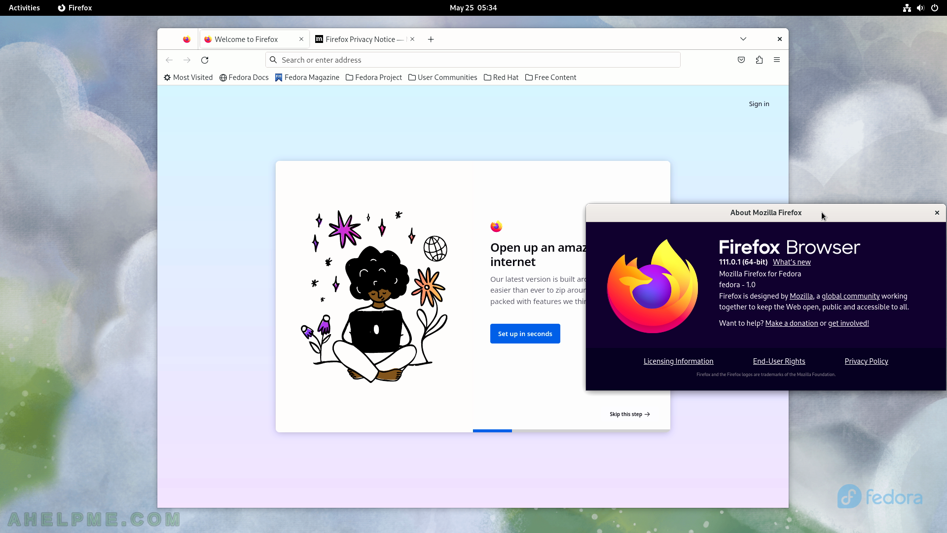Focus the Search or enter address field
Screen dimensions: 947x533
[x=473, y=60]
